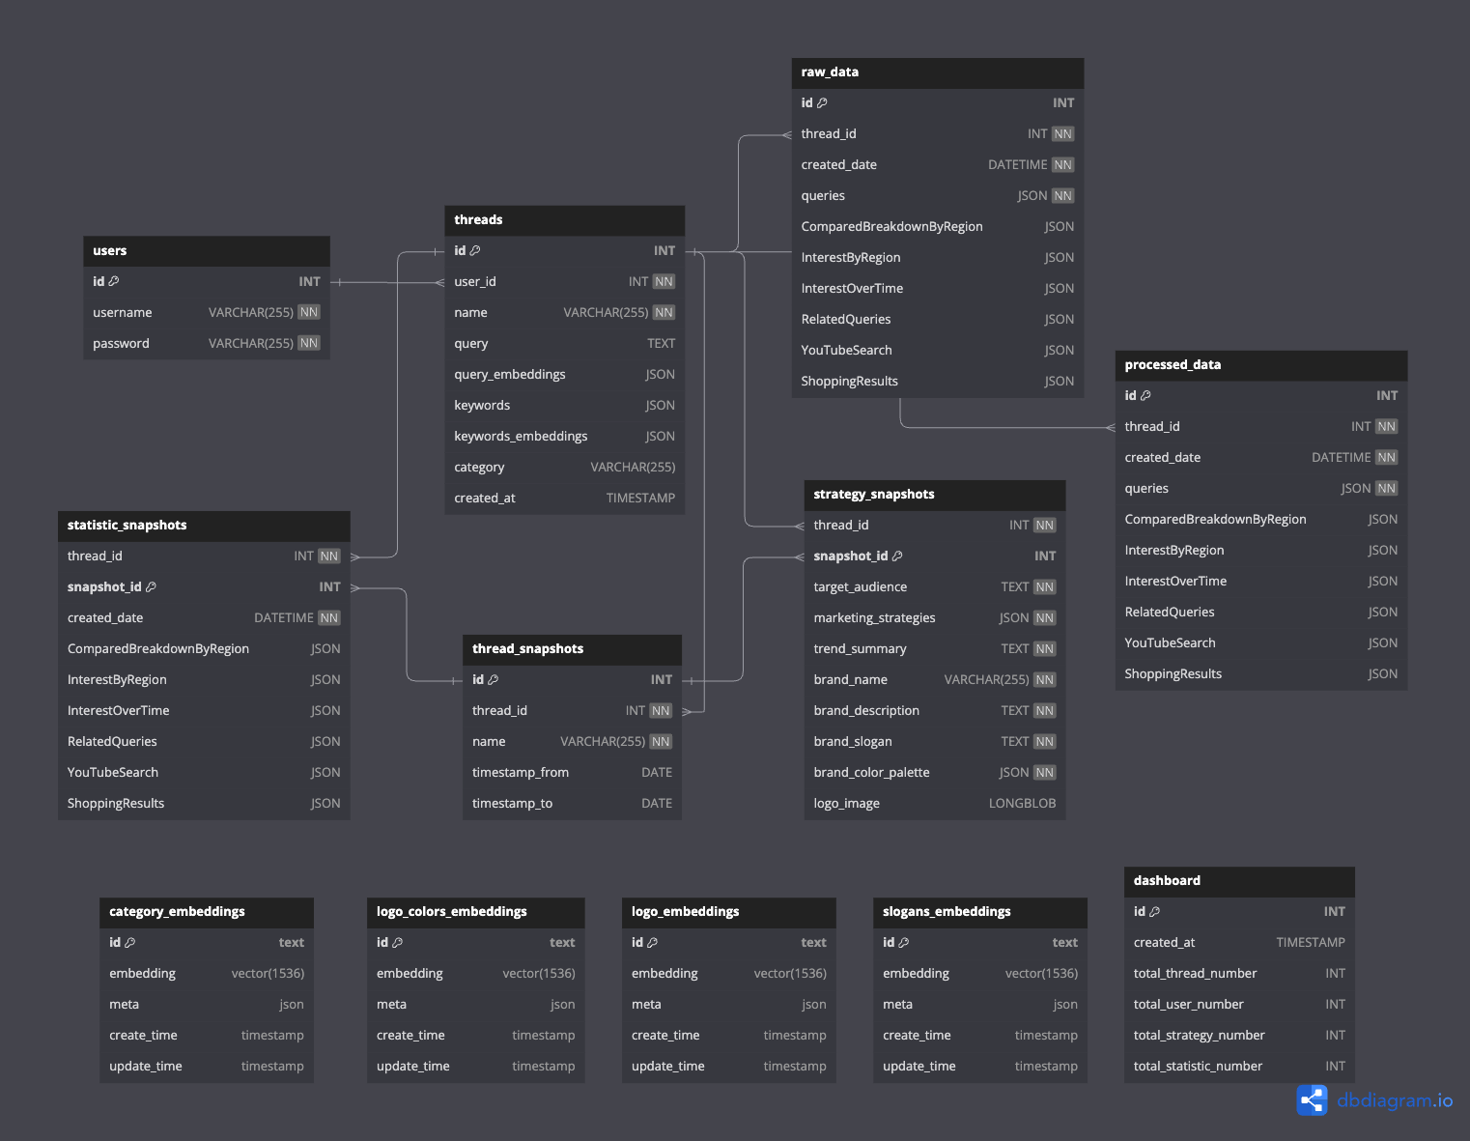Click the key icon in logo_embeddings id row
Screen dimensions: 1470x1141
pos(652,942)
